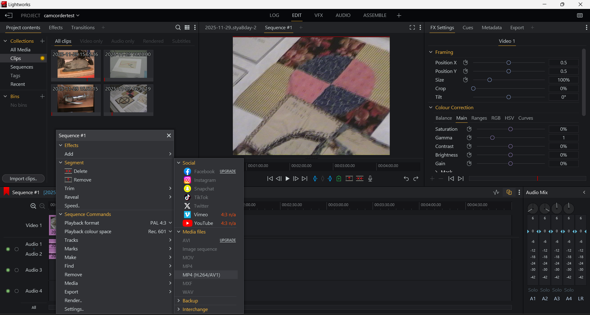Step one frame forward in viewer
Screen dimensions: 590x315
(x=296, y=179)
